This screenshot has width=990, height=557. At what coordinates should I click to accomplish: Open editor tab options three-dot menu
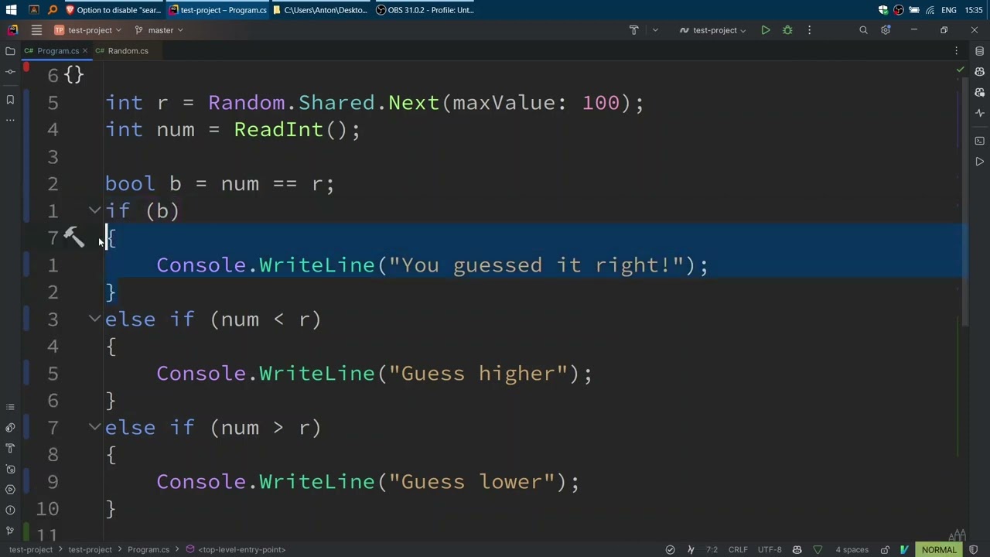point(956,51)
